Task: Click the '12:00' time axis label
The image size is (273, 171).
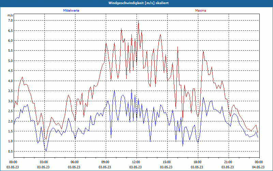Action: [136, 162]
